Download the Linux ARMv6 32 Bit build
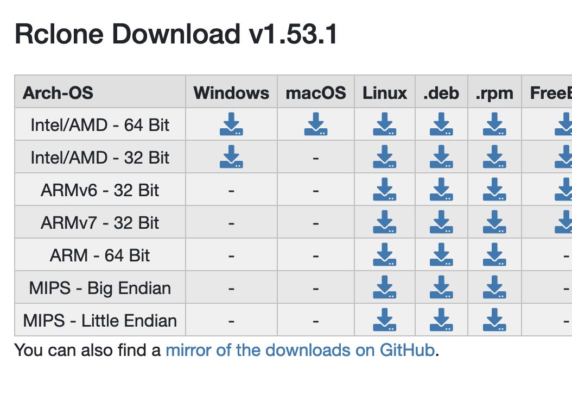 click(384, 190)
